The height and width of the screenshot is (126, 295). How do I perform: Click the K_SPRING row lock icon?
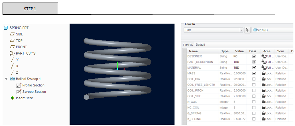pyautogui.click(x=263, y=119)
